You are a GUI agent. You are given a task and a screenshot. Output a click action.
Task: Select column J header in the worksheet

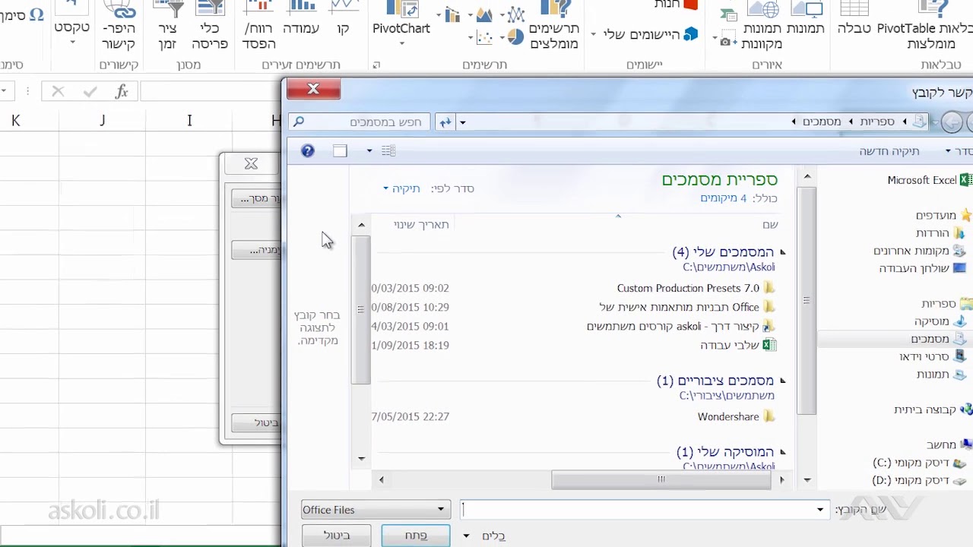tap(102, 120)
